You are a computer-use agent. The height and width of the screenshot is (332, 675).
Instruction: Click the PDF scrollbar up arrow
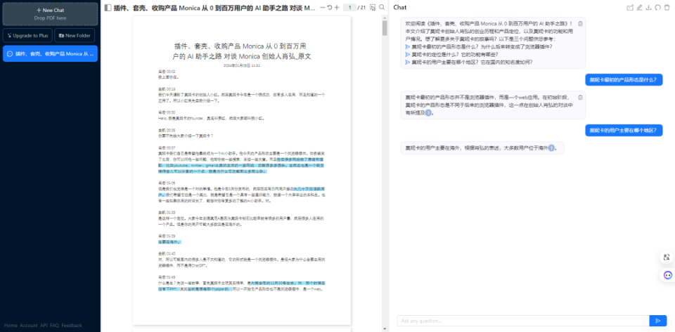(x=385, y=18)
